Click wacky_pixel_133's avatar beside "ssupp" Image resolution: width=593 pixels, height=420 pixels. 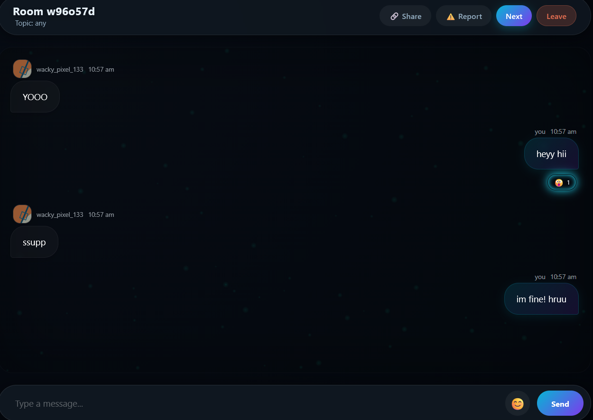(22, 214)
